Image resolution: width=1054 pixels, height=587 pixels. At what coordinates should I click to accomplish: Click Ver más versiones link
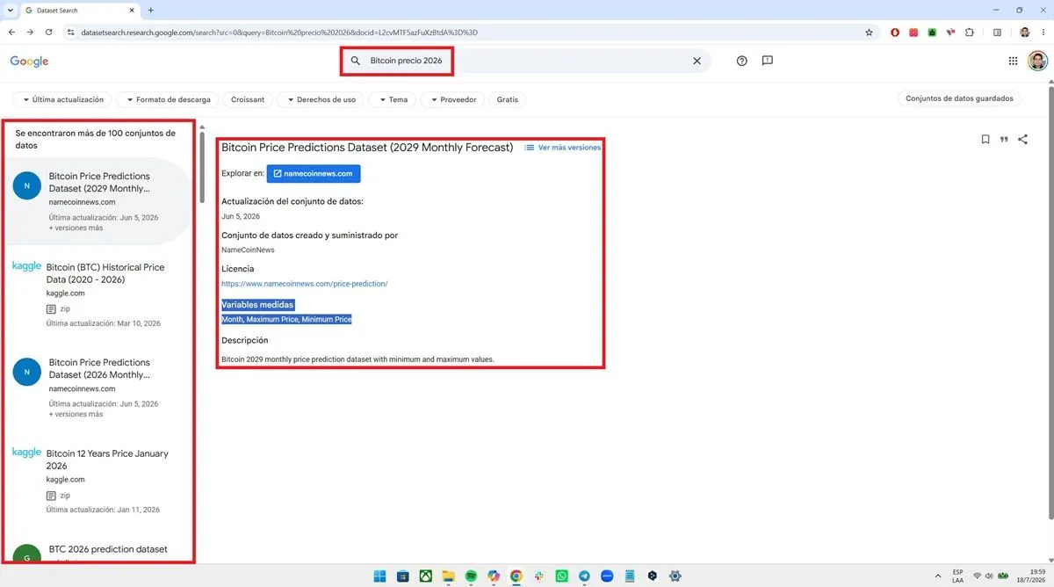coord(562,148)
